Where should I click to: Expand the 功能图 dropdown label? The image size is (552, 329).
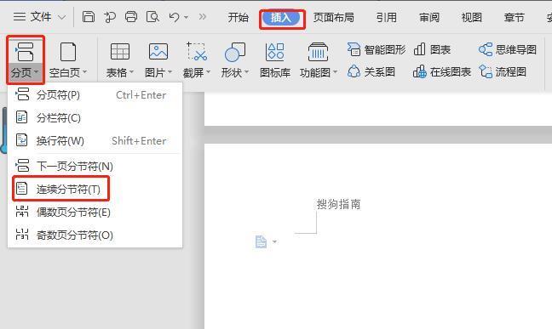pos(319,73)
